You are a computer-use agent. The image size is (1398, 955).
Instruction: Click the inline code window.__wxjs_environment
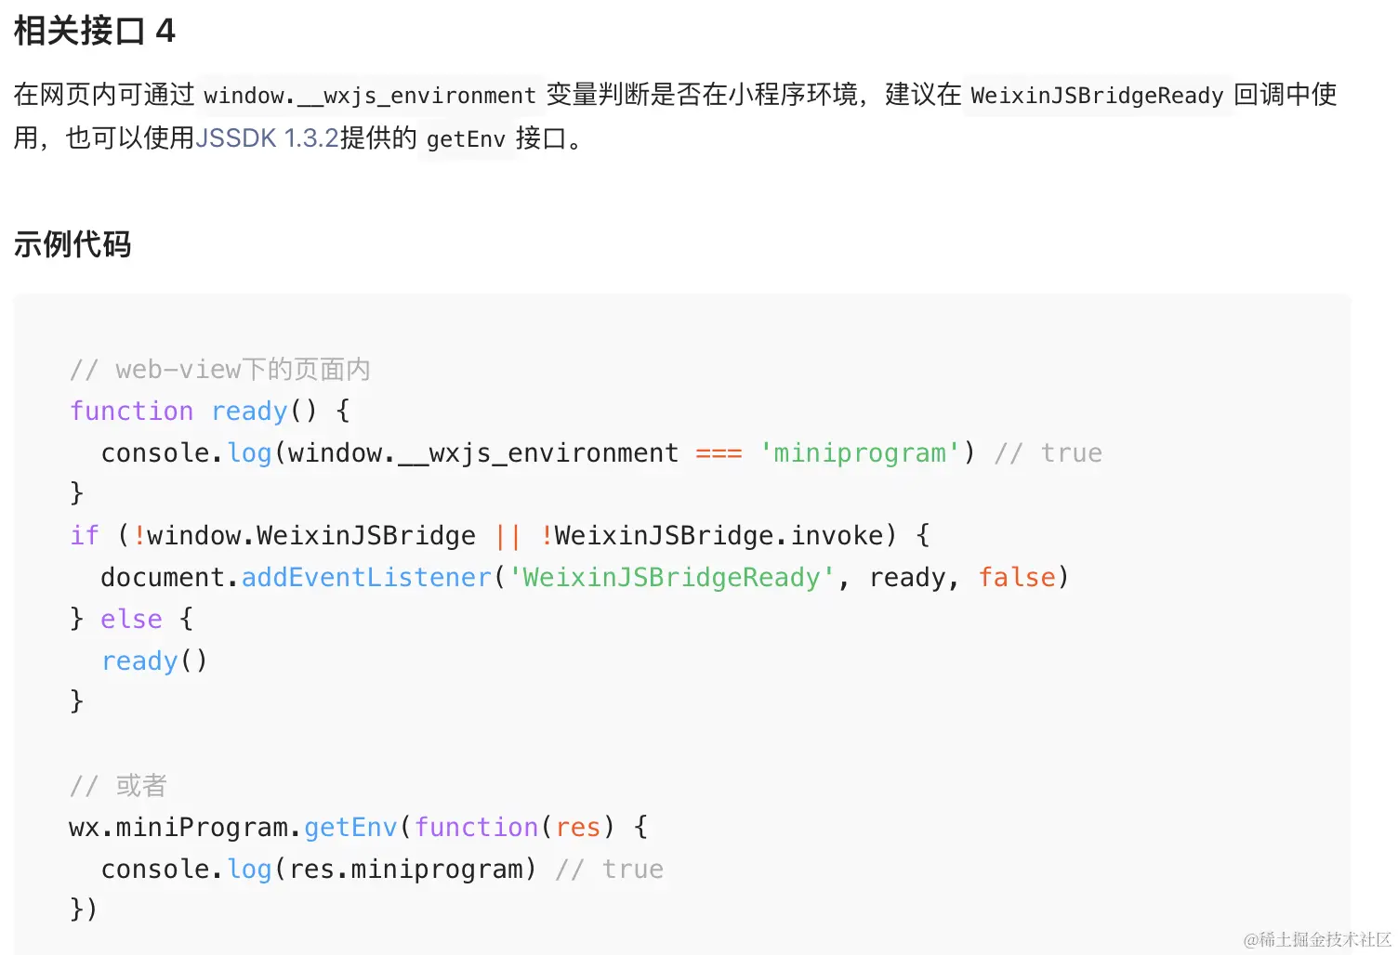tap(370, 95)
